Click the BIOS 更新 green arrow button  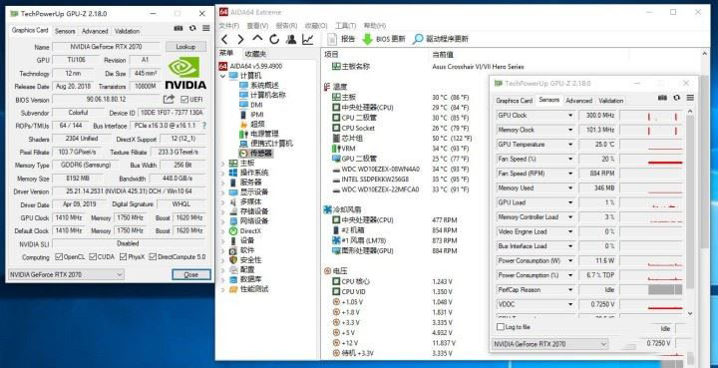384,39
